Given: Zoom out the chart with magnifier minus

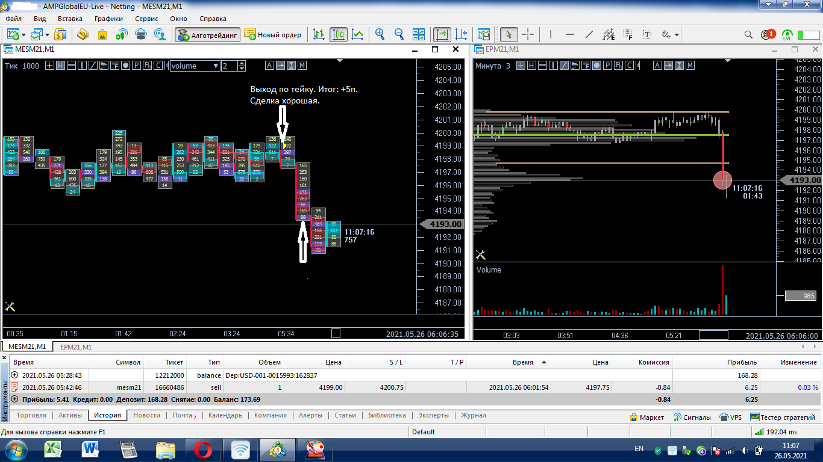Looking at the screenshot, I should point(399,34).
